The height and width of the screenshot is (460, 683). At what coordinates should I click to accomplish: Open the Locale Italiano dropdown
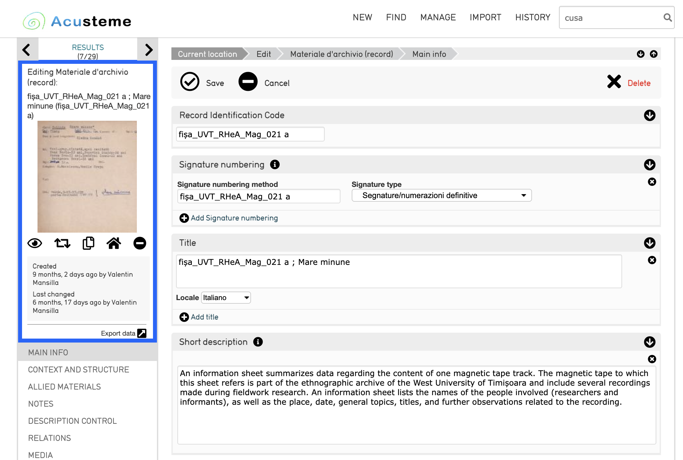[226, 297]
